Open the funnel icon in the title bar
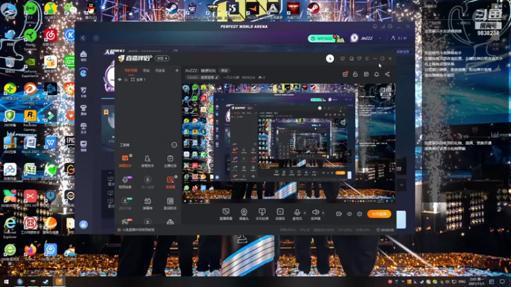 click(359, 59)
